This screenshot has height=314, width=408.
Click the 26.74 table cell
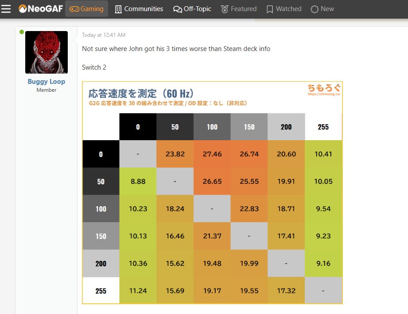point(249,154)
